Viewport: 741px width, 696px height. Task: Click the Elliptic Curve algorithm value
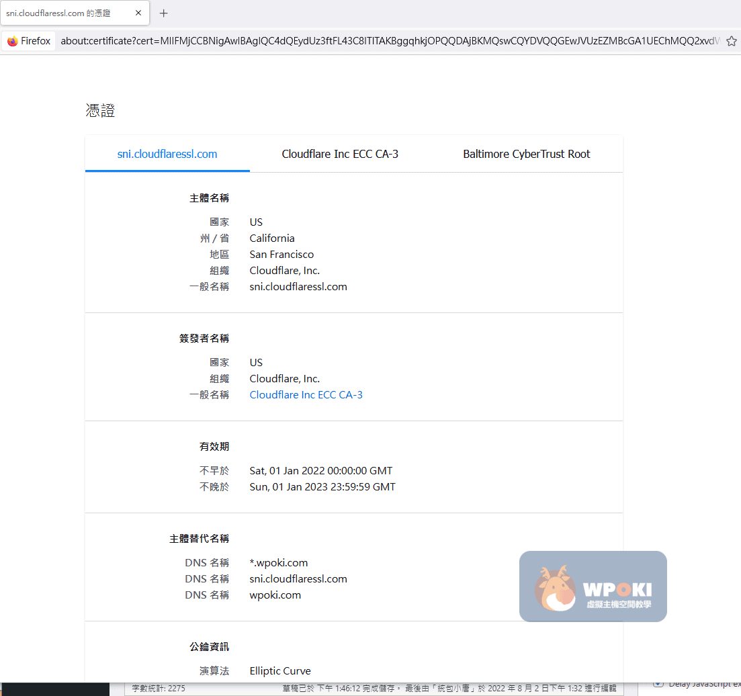coord(280,671)
